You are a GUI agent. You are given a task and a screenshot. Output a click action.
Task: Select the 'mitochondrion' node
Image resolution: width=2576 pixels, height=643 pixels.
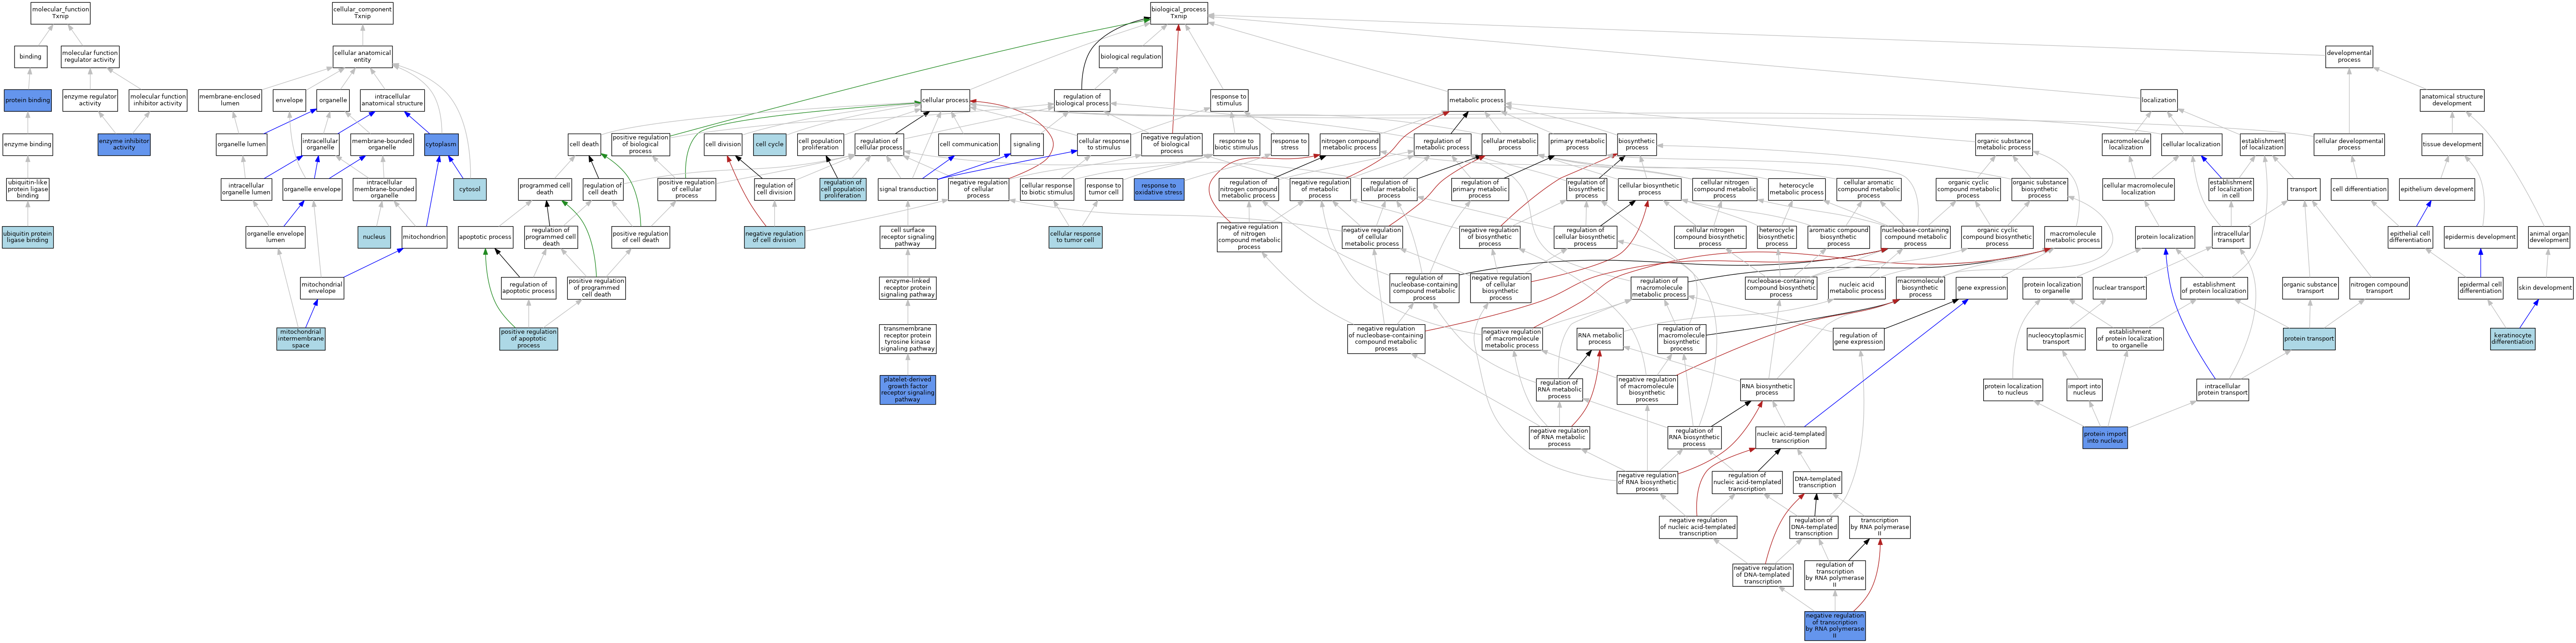click(x=424, y=237)
